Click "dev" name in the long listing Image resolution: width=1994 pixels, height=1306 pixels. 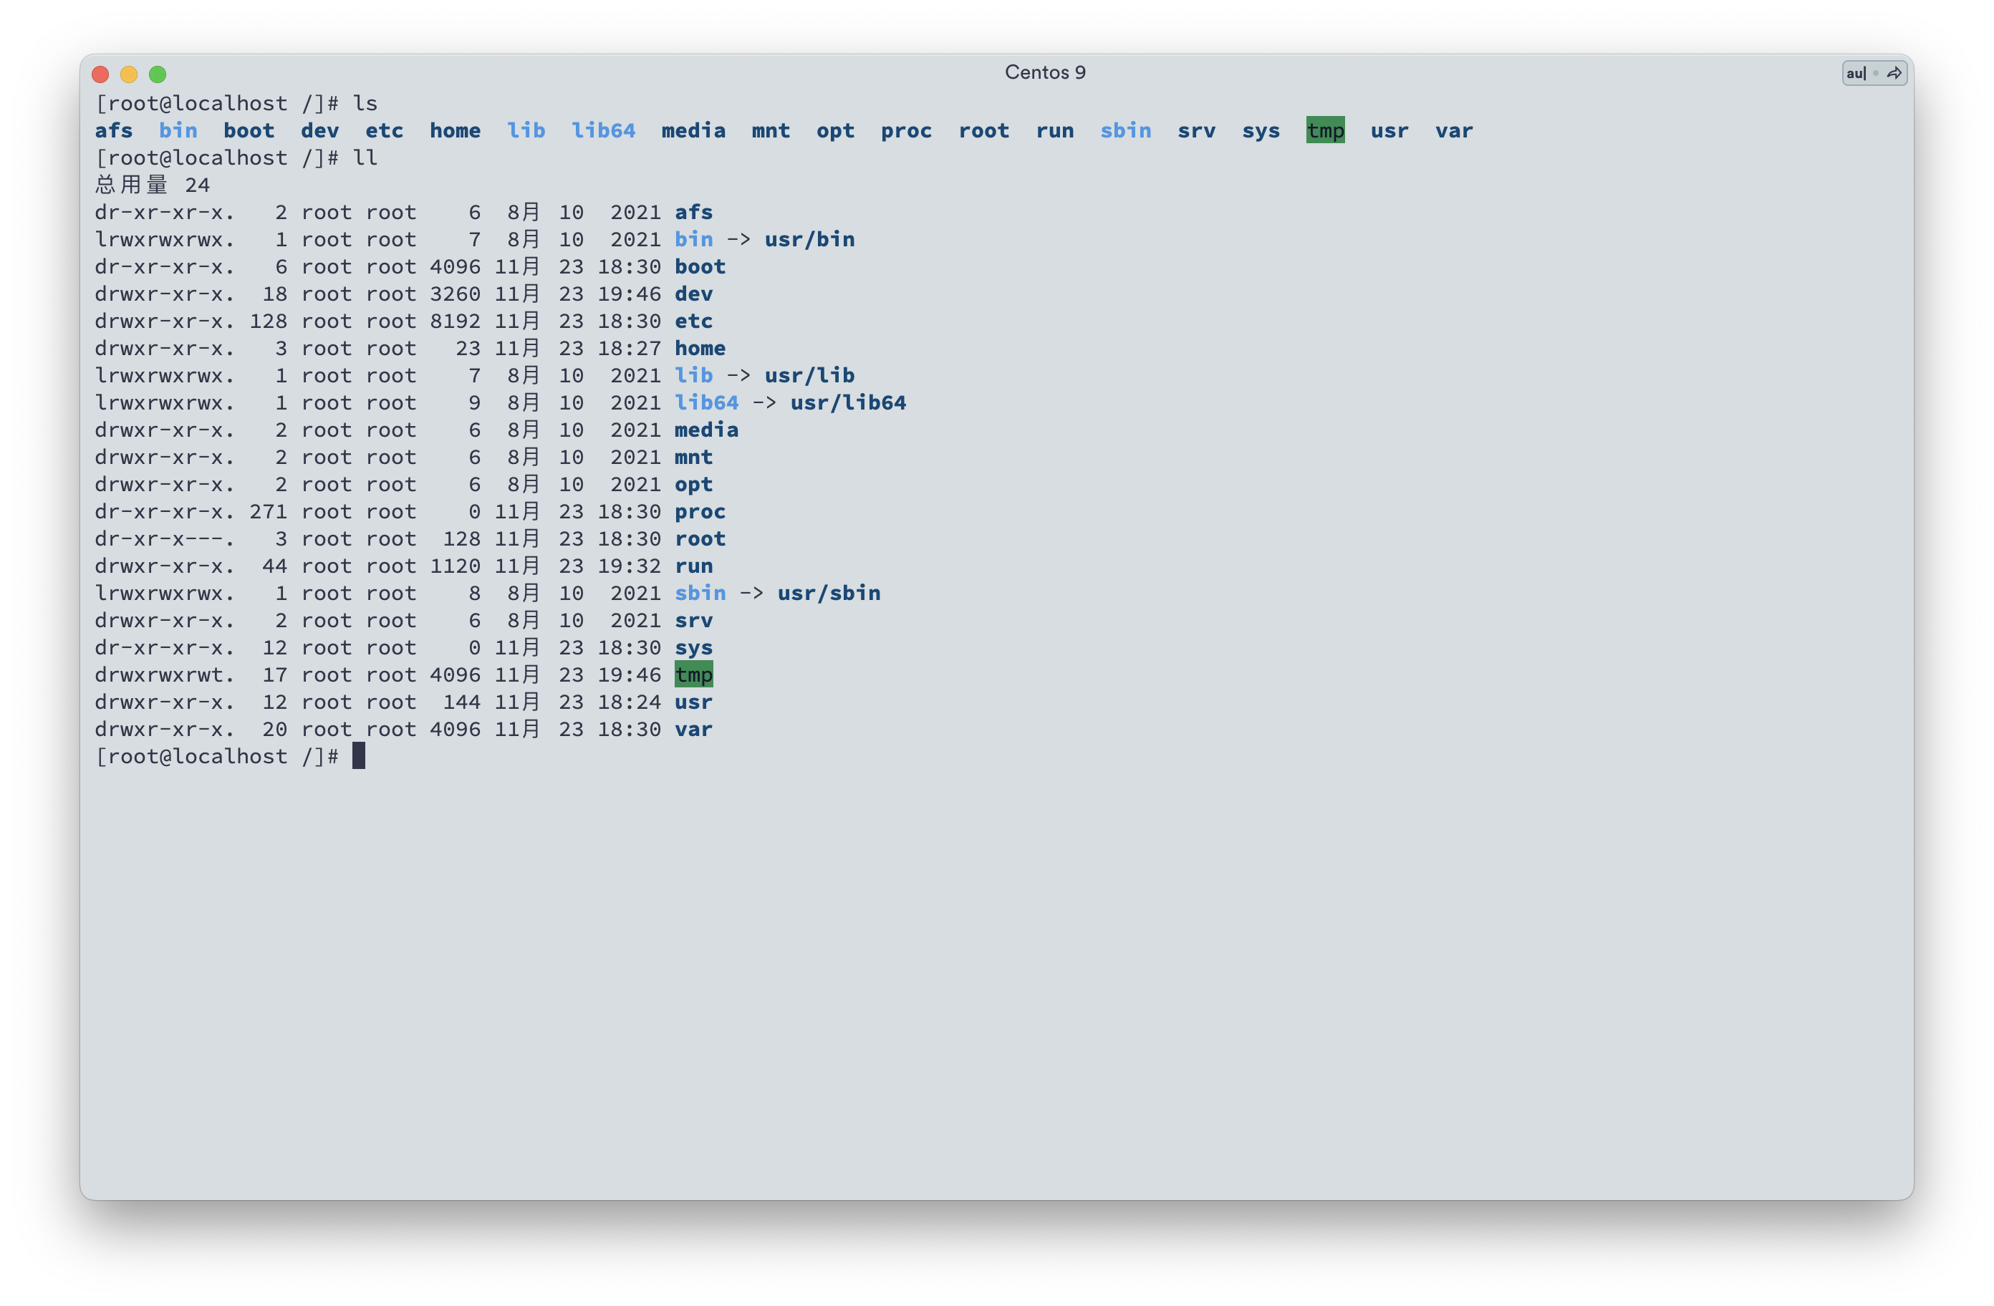click(694, 293)
